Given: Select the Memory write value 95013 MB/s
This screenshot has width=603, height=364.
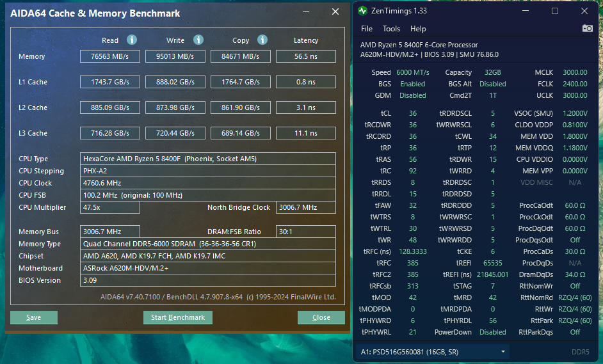Looking at the screenshot, I should 175,56.
